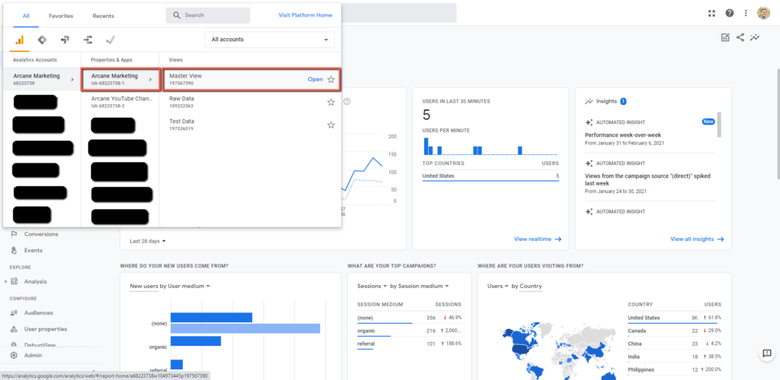
Task: Star the Test Data view
Action: [x=331, y=125]
